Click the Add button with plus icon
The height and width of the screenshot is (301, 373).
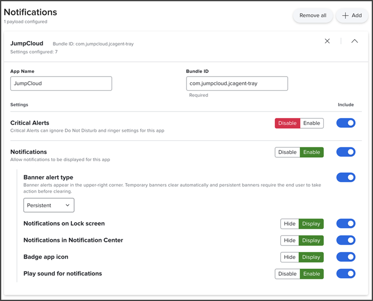pos(352,16)
